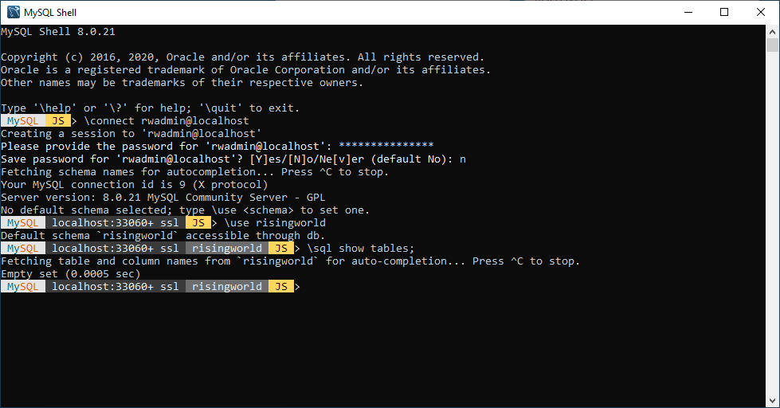Image resolution: width=780 pixels, height=408 pixels.
Task: Click the Empty set (0.0005 sec) result line
Action: 70,274
